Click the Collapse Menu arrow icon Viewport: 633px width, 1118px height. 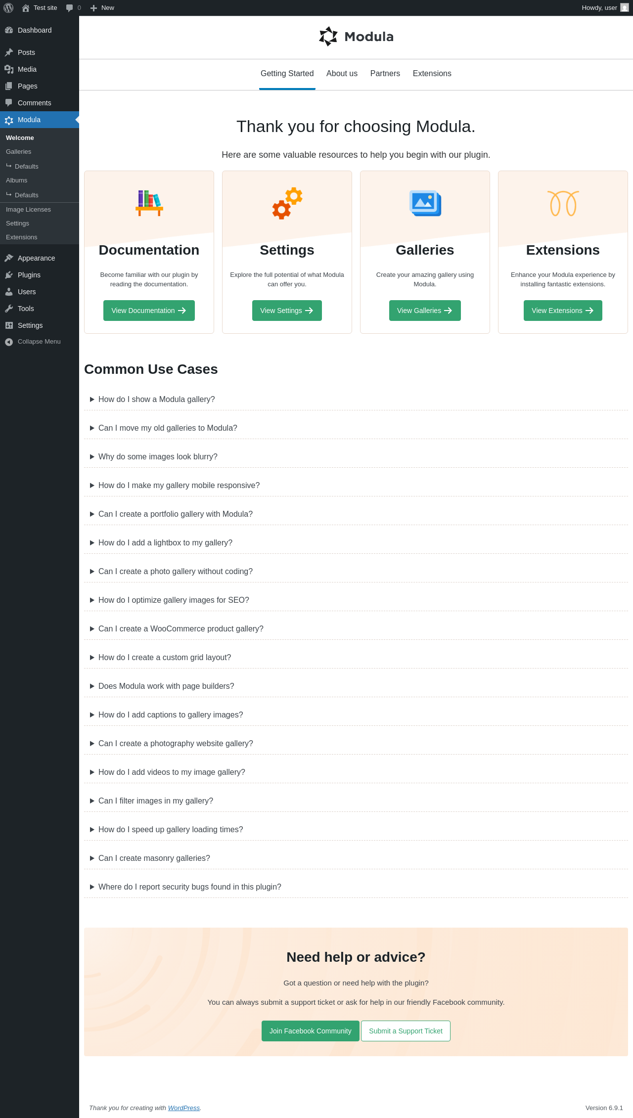(x=9, y=342)
